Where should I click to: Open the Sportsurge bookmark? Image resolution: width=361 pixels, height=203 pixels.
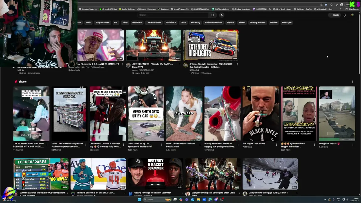(163, 9)
